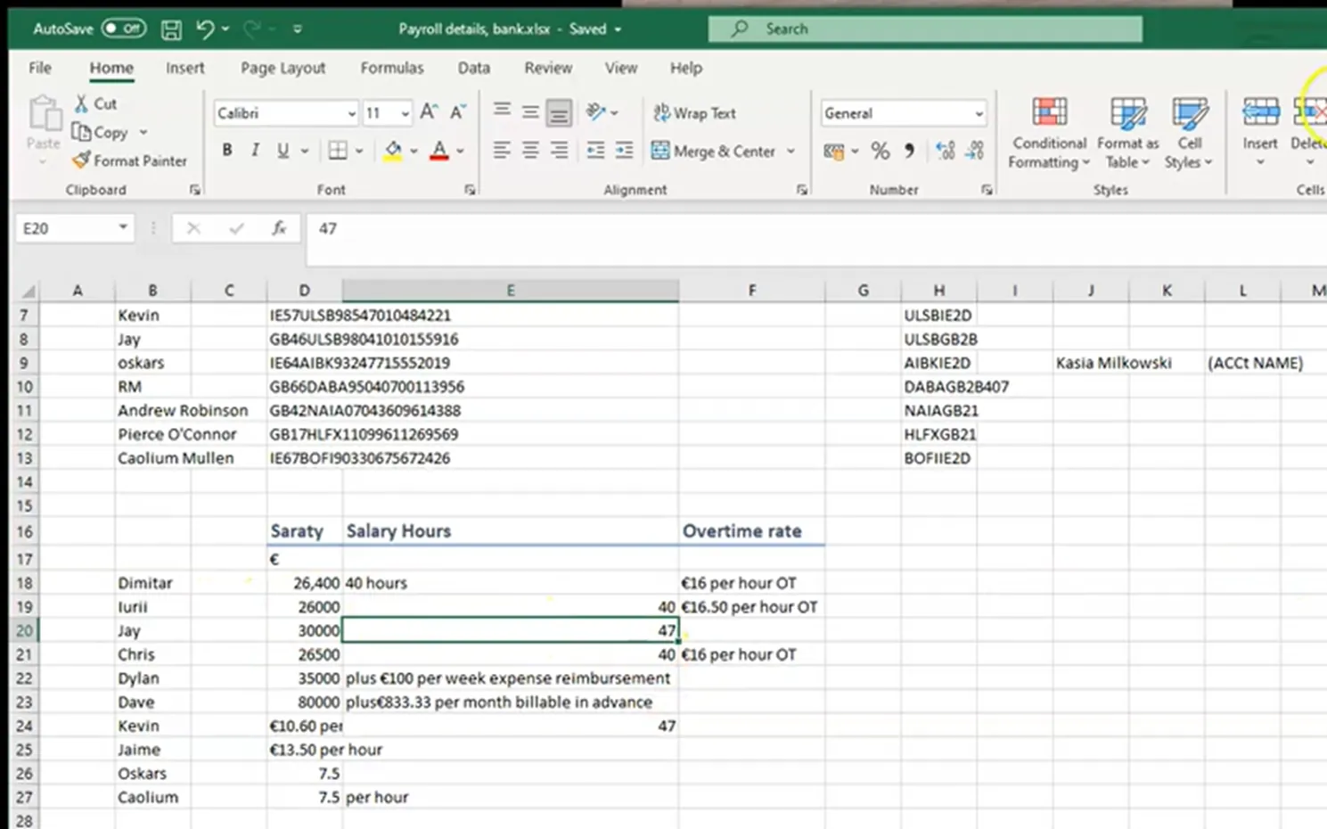Apply Comma Style format
Viewport: 1327px width, 829px height.
tap(909, 151)
